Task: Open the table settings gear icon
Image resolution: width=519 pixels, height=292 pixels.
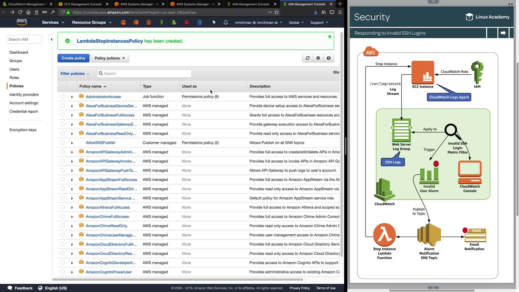Action: [318, 58]
